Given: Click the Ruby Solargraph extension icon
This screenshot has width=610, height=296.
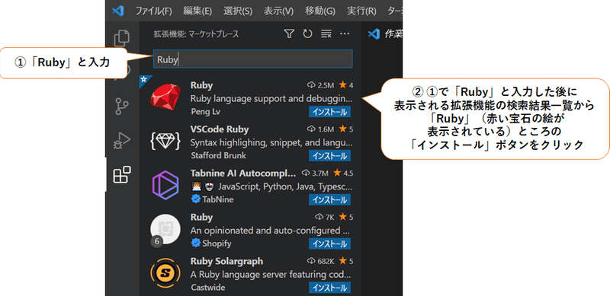Looking at the screenshot, I should coord(165,274).
